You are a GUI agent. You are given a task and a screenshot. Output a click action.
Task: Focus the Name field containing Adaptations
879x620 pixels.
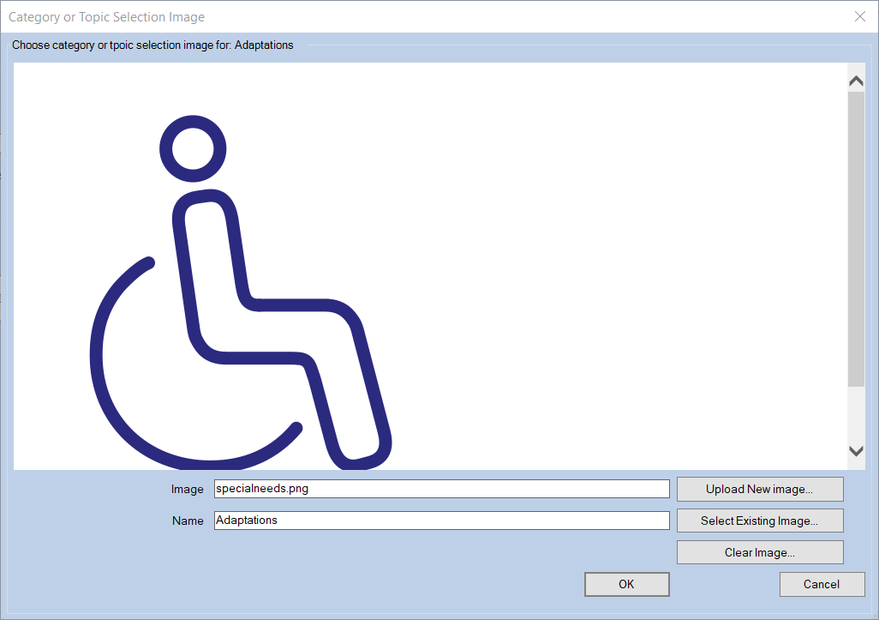440,521
